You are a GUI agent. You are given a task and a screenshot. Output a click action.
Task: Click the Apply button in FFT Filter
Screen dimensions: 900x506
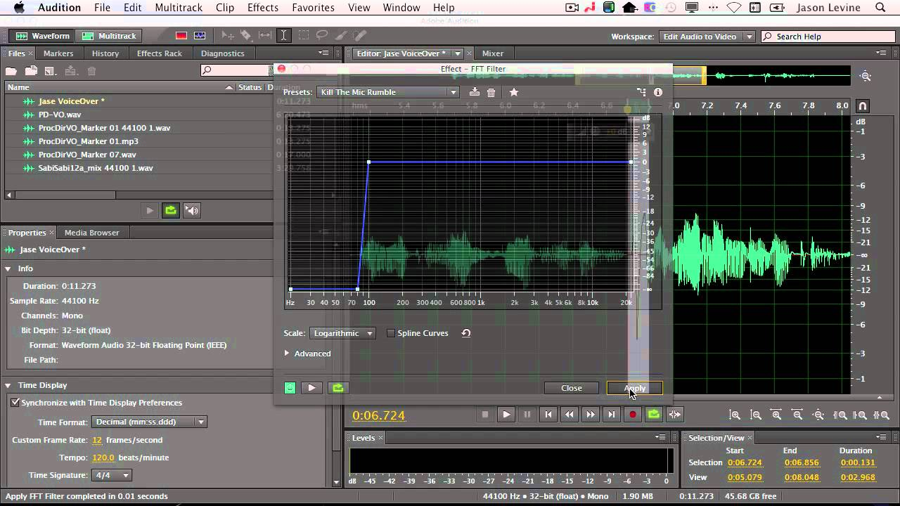634,387
